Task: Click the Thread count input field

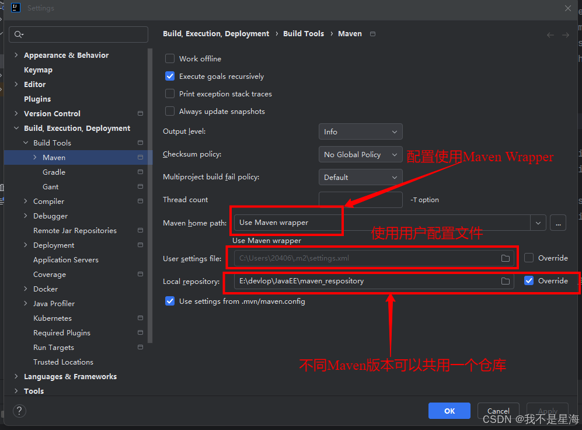Action: (360, 200)
